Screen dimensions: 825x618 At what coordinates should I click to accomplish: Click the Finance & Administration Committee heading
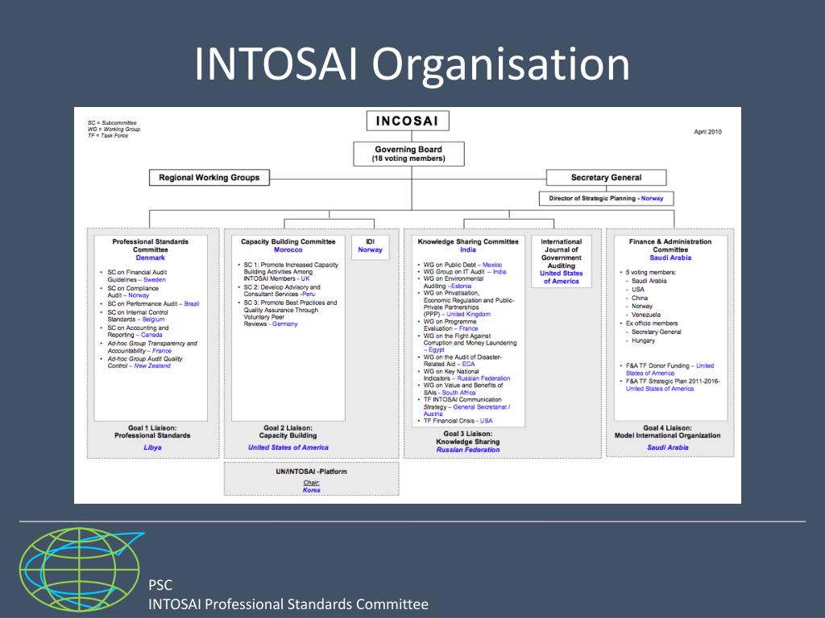click(670, 245)
